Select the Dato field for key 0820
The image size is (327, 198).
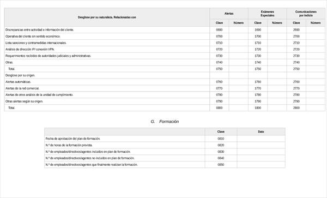coord(261,145)
